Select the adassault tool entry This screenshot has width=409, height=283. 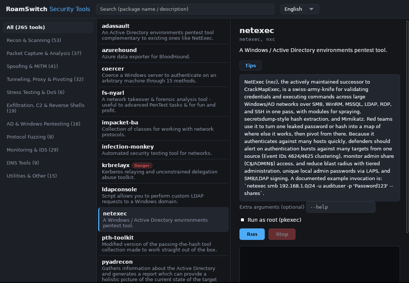[163, 32]
